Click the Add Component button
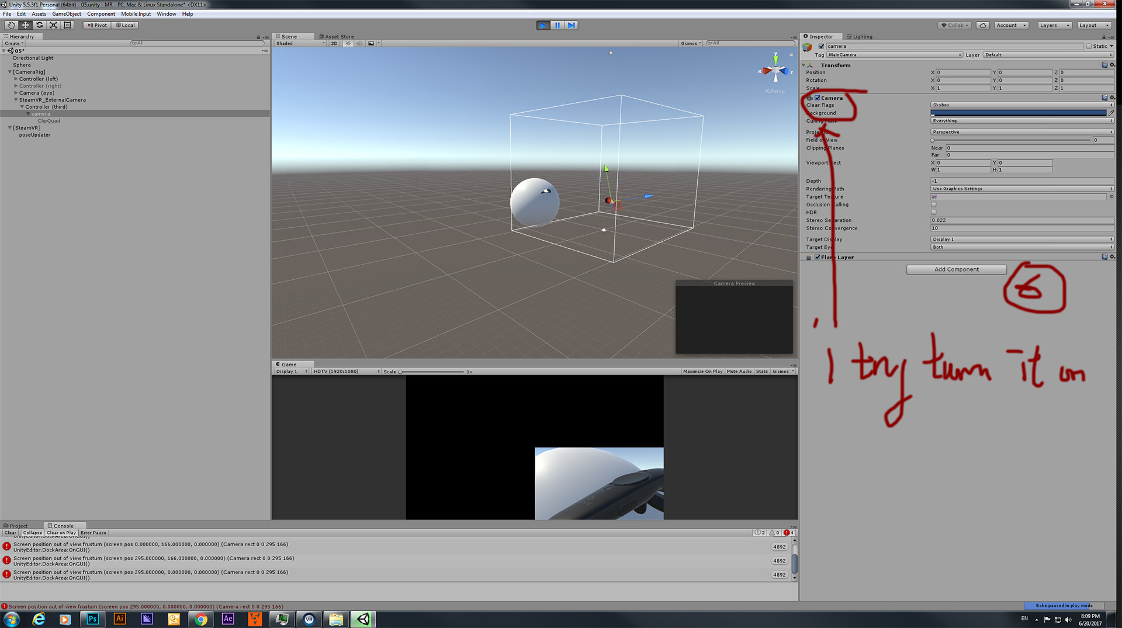The height and width of the screenshot is (628, 1122). [x=956, y=269]
